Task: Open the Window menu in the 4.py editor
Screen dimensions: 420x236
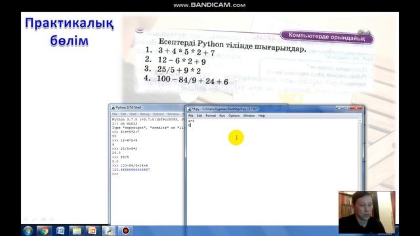Action: (x=249, y=115)
